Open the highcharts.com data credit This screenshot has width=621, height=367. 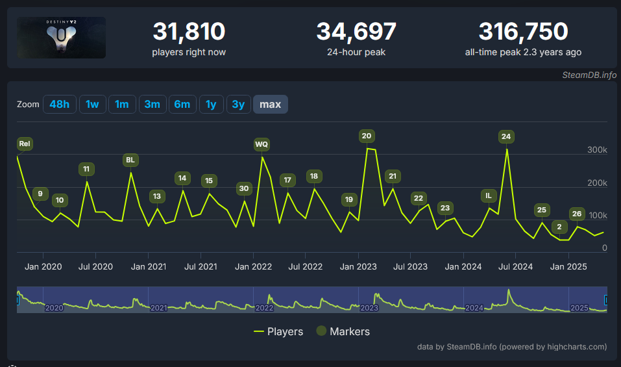512,347
